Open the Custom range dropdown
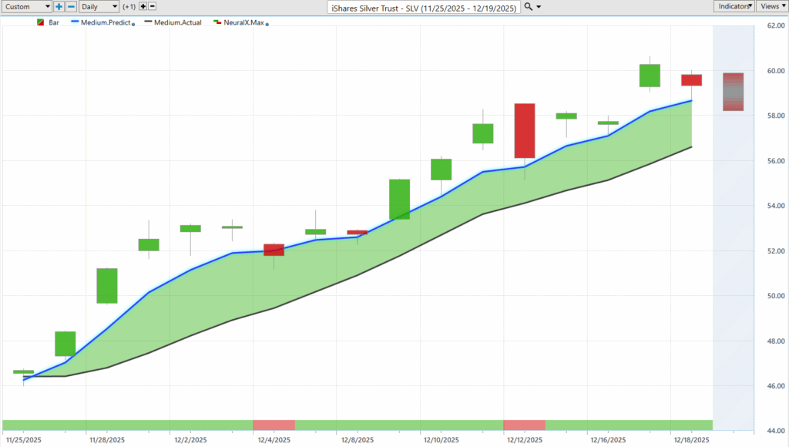This screenshot has height=447, width=789. tap(27, 7)
